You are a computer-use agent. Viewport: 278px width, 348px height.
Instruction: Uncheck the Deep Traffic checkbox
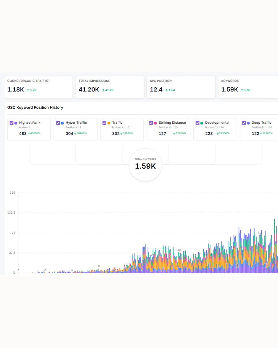click(244, 123)
